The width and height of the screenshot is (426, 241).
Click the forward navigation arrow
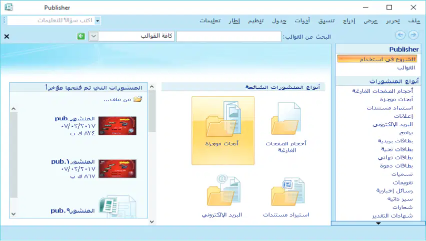click(x=413, y=35)
